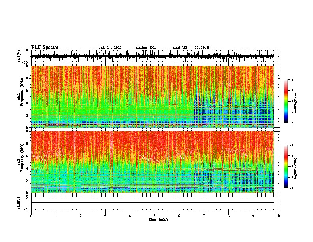Click the "6" kHz tick on ch.2 axis
This screenshot has width=313, height=242.
[27, 156]
